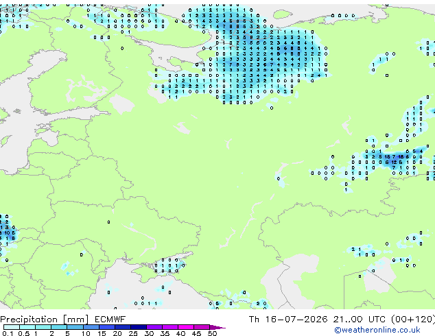435x336 pixels.
Task: Click the 'Precipitation [mm]' title text
Action: tap(45, 320)
